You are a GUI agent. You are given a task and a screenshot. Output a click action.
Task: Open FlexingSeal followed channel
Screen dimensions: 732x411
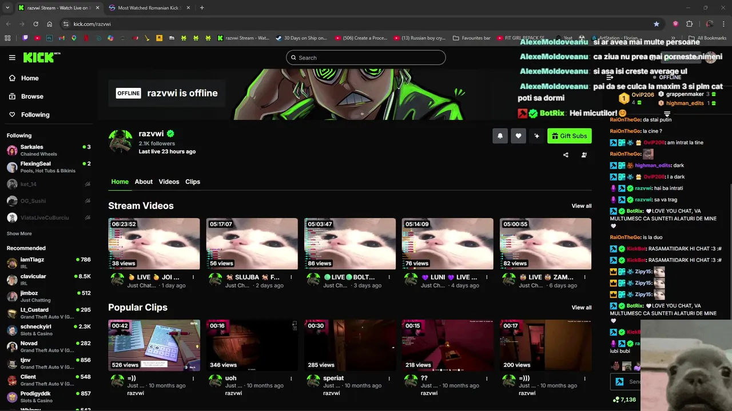49,167
